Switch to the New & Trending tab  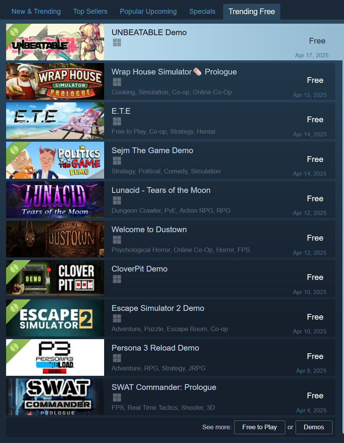click(x=36, y=11)
